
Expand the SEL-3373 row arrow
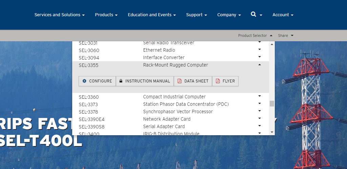pos(260,103)
